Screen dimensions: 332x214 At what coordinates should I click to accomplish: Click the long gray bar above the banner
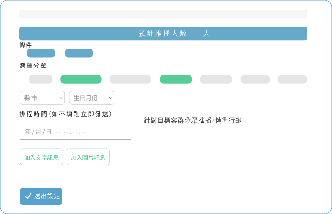[x=163, y=14]
